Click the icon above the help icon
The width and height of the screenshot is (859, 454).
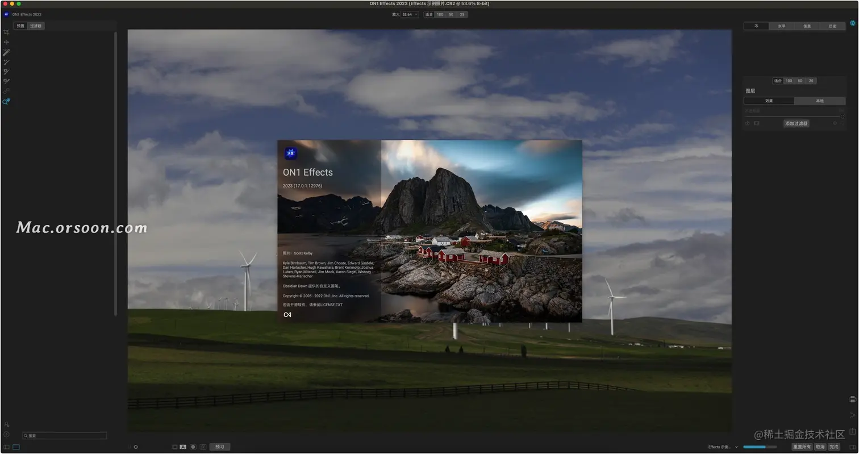[x=6, y=424]
